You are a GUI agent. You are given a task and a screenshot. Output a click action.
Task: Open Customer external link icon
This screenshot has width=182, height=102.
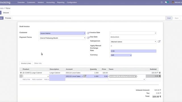(x=88, y=33)
